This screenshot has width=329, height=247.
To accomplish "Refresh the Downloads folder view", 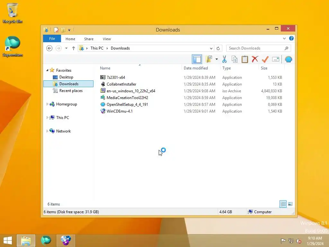I will [x=218, y=48].
